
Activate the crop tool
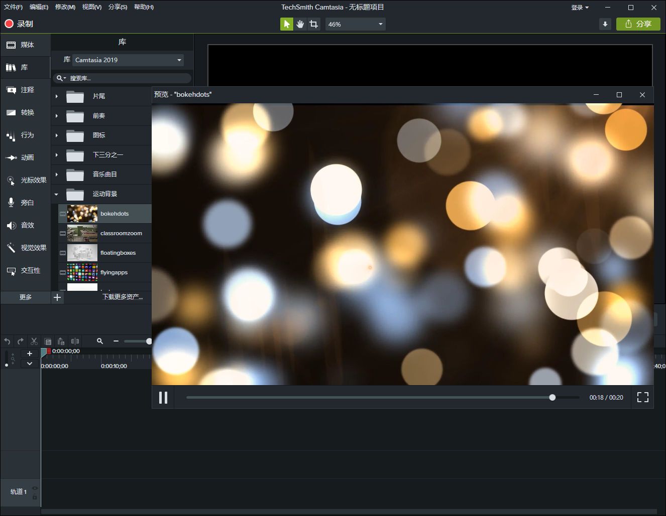tap(314, 24)
